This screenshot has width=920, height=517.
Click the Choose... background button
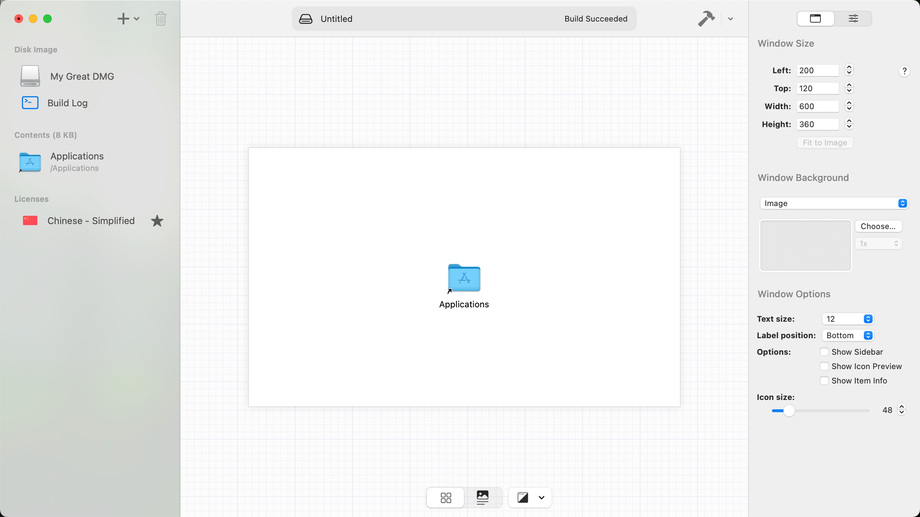[x=878, y=226]
